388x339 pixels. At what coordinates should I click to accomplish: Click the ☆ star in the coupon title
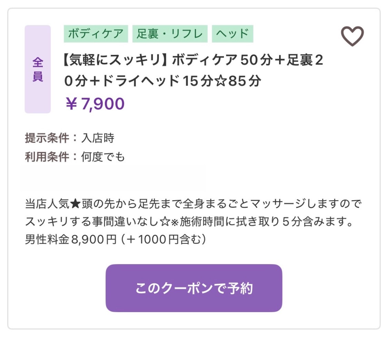click(x=221, y=81)
